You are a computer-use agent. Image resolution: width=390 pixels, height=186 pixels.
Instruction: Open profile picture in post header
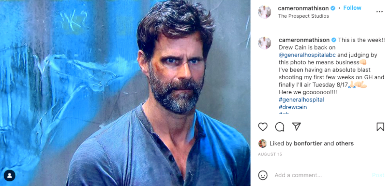264,12
